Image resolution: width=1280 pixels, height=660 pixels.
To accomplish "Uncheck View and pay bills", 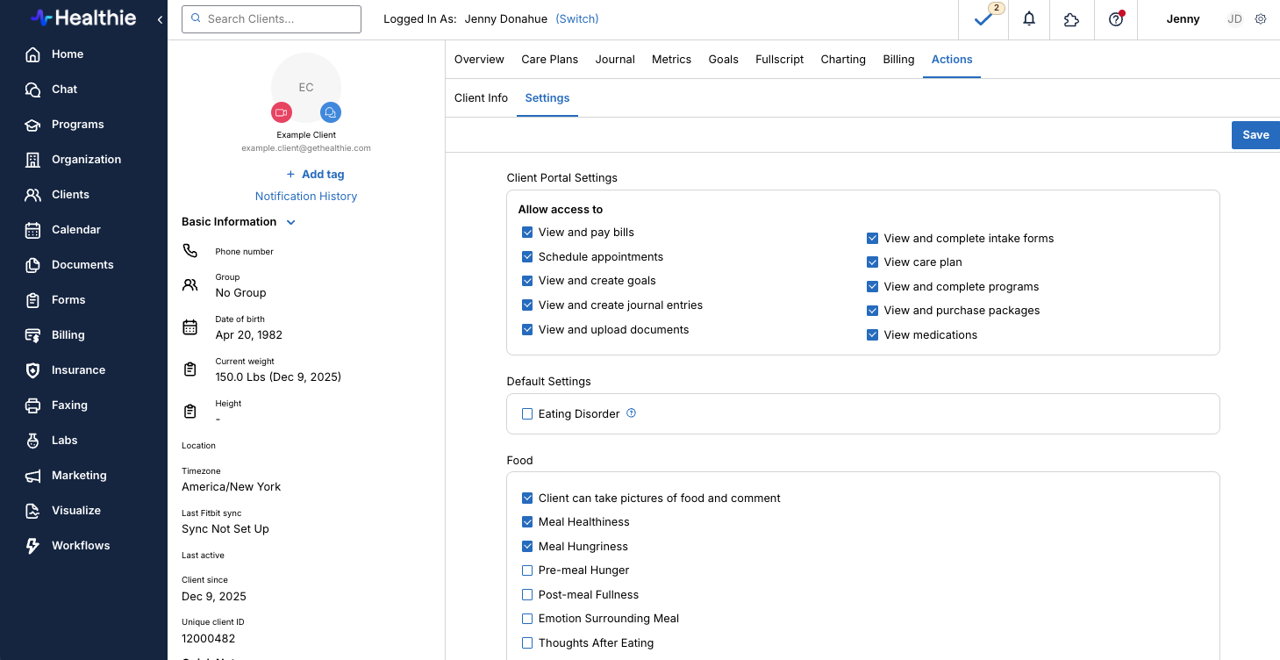I will pos(527,233).
